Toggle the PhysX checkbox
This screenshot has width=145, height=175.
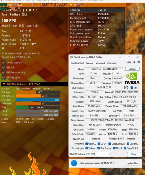(114, 148)
